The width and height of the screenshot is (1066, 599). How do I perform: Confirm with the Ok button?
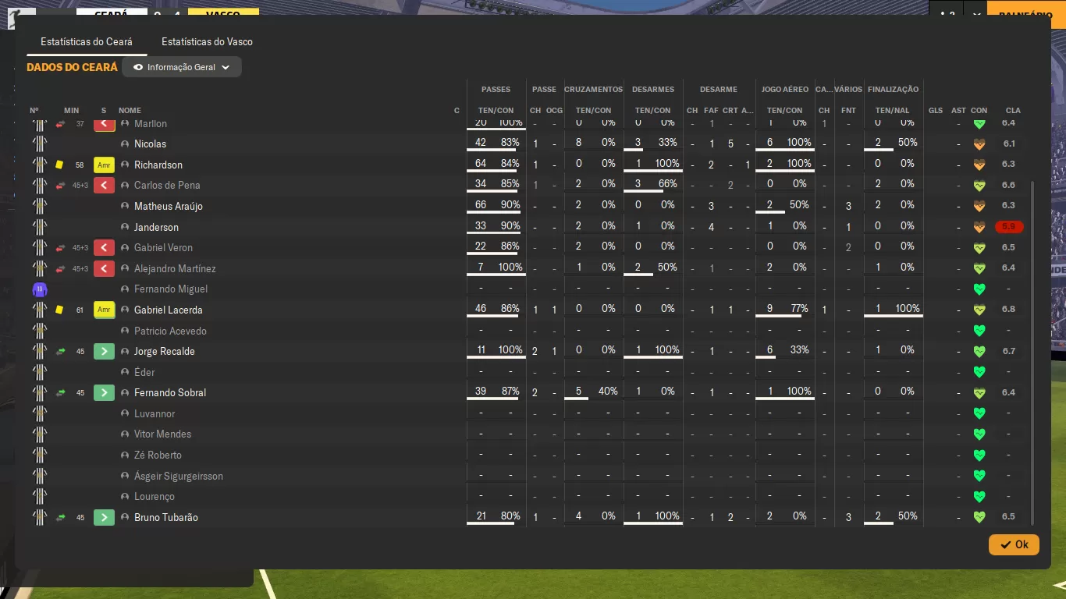[x=1014, y=544]
